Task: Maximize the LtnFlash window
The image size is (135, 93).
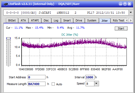Action: pyautogui.click(x=125, y=4)
